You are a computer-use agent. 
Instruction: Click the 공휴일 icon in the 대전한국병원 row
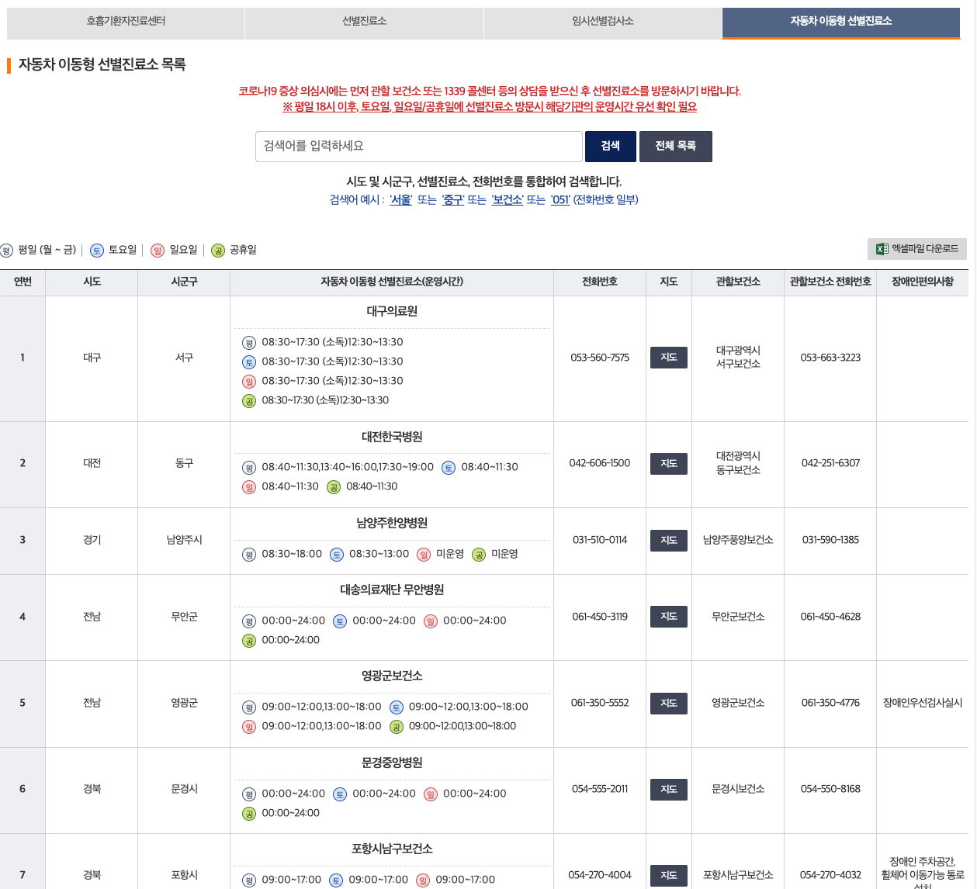click(x=334, y=487)
